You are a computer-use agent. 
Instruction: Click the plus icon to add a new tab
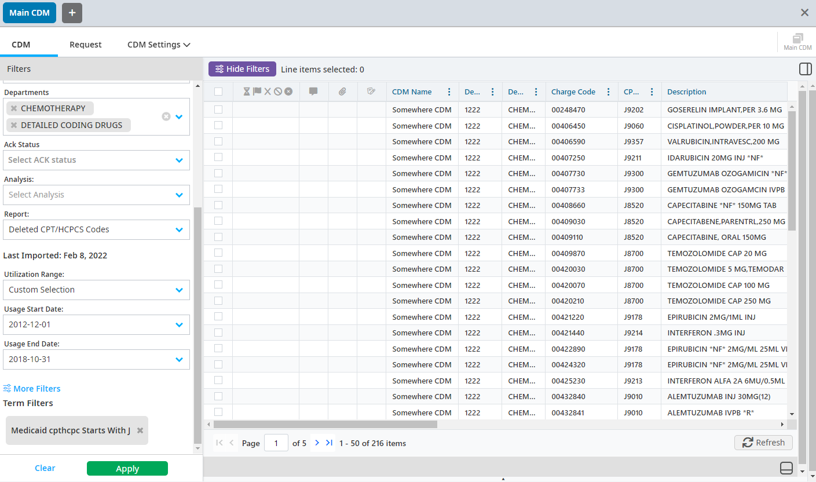tap(72, 13)
